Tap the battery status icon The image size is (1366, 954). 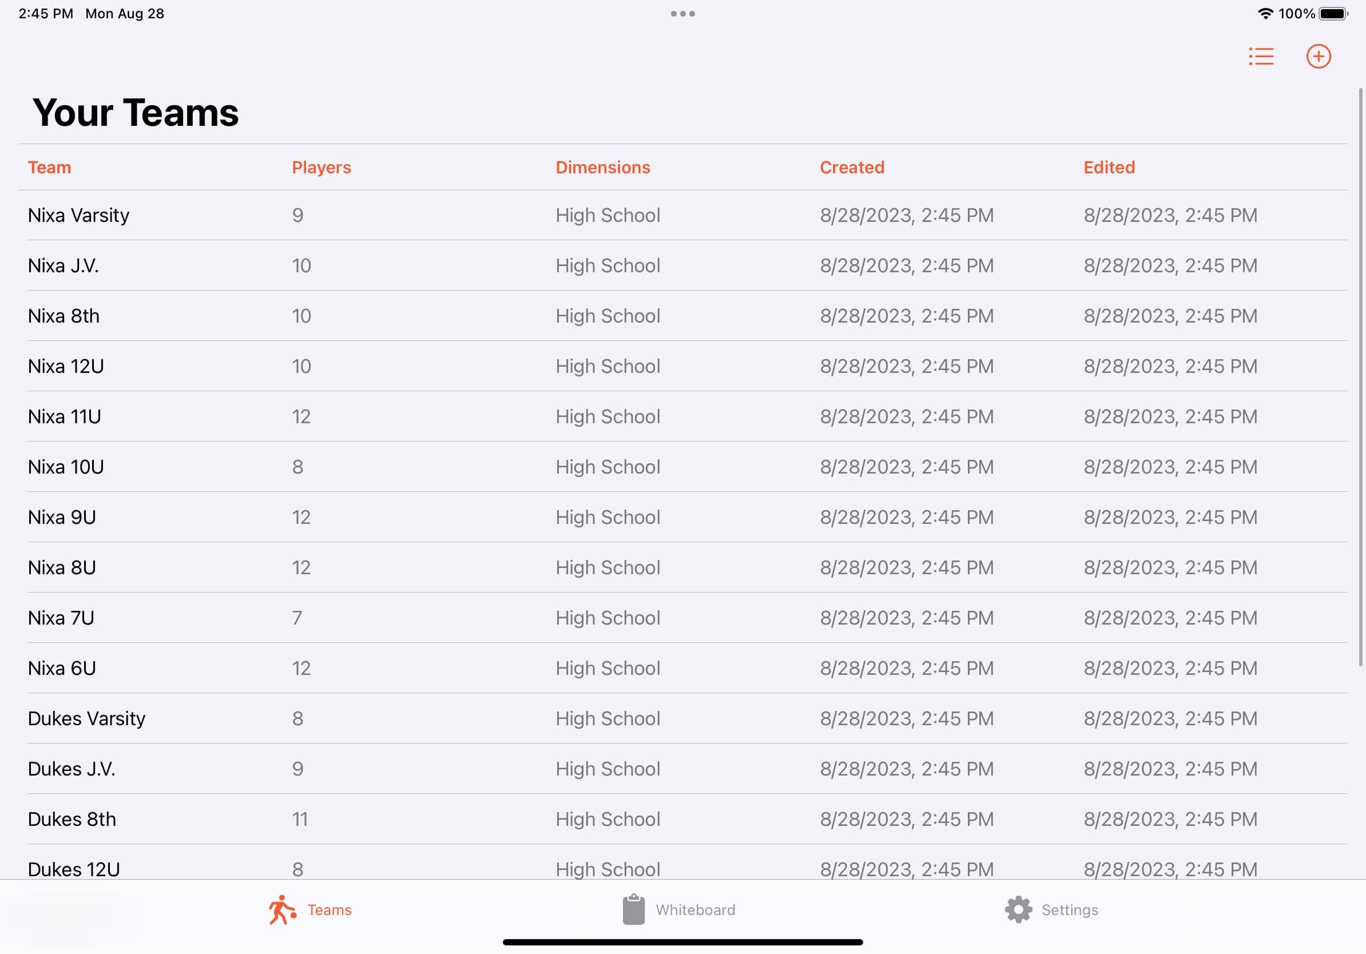[1333, 13]
